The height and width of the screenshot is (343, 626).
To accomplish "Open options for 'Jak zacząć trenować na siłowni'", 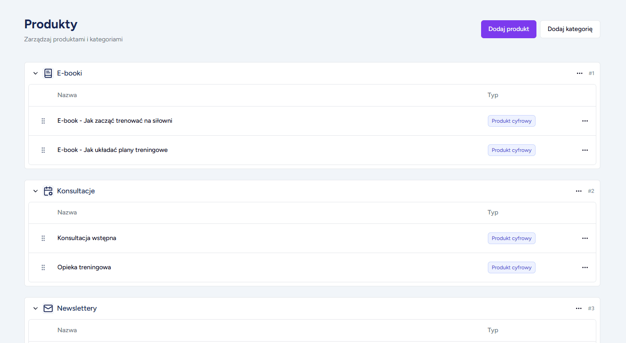I will (585, 121).
